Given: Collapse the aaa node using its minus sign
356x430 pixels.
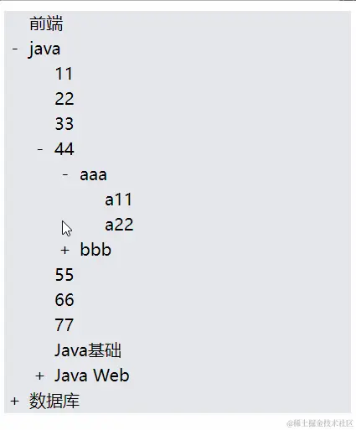Looking at the screenshot, I should [x=65, y=175].
